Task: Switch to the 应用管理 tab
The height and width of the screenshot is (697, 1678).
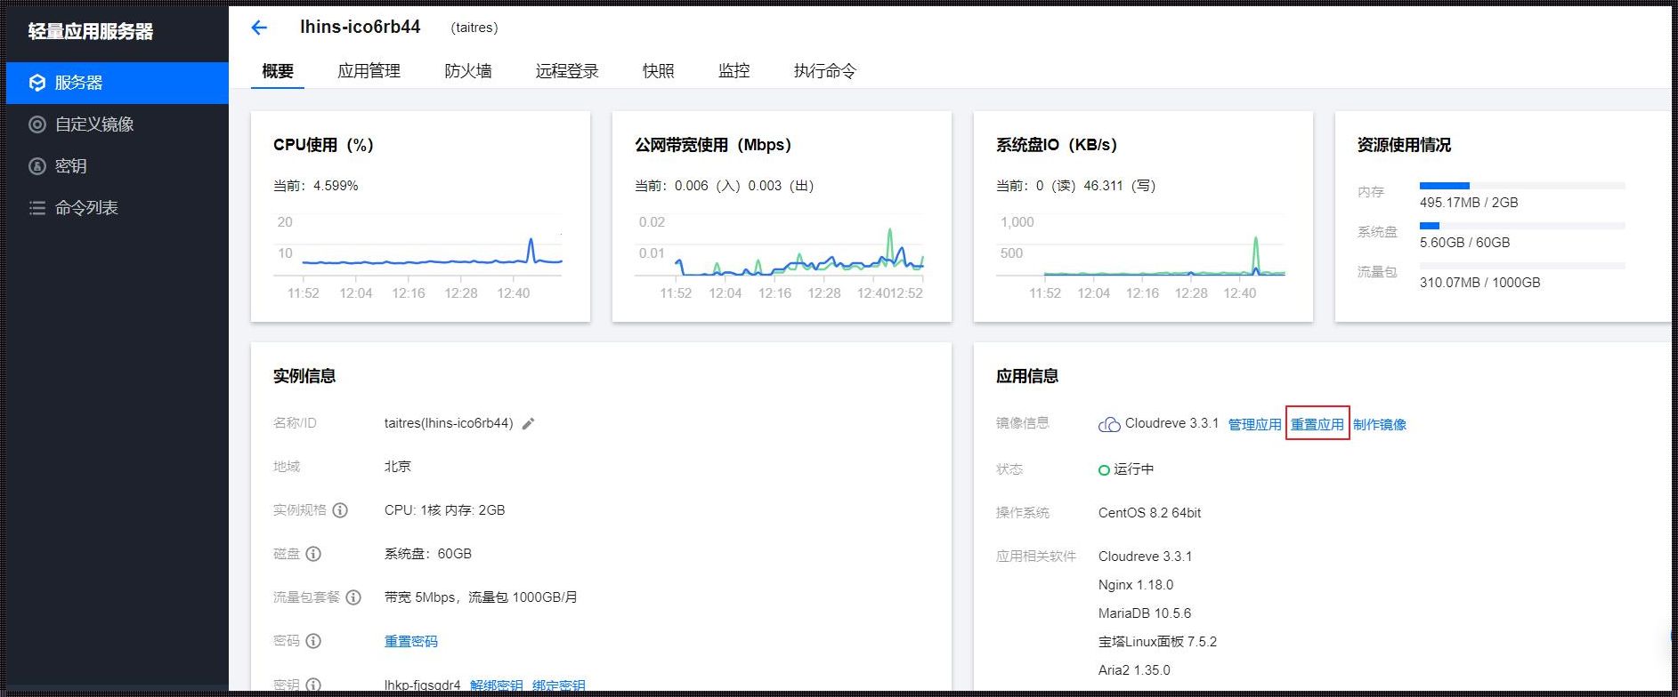Action: (x=369, y=71)
